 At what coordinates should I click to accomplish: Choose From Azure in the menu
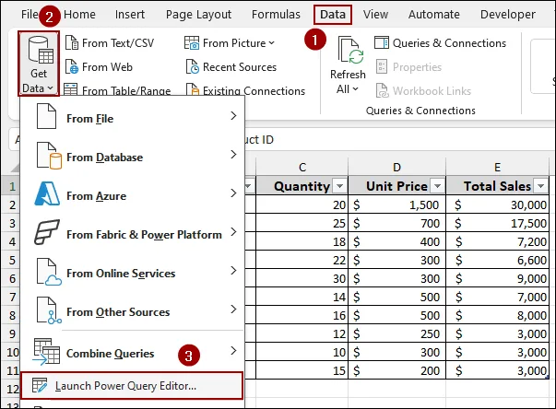[132, 194]
